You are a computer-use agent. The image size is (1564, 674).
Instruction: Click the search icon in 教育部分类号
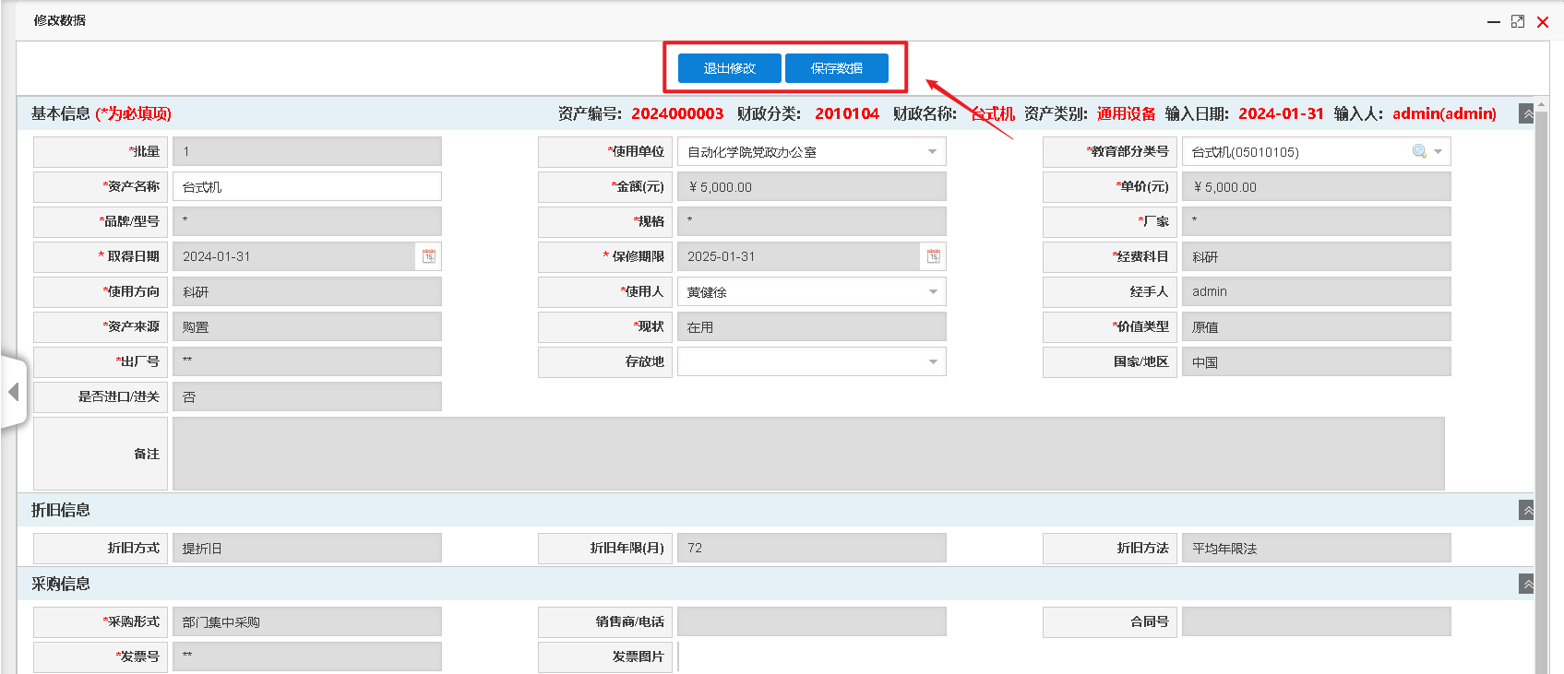click(1419, 151)
